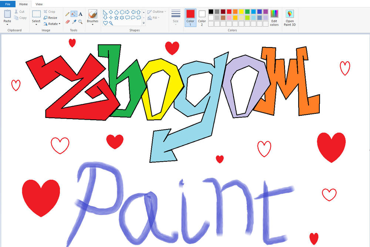Open the Fill options dropdown
Image resolution: width=370 pixels, height=247 pixels.
point(155,17)
